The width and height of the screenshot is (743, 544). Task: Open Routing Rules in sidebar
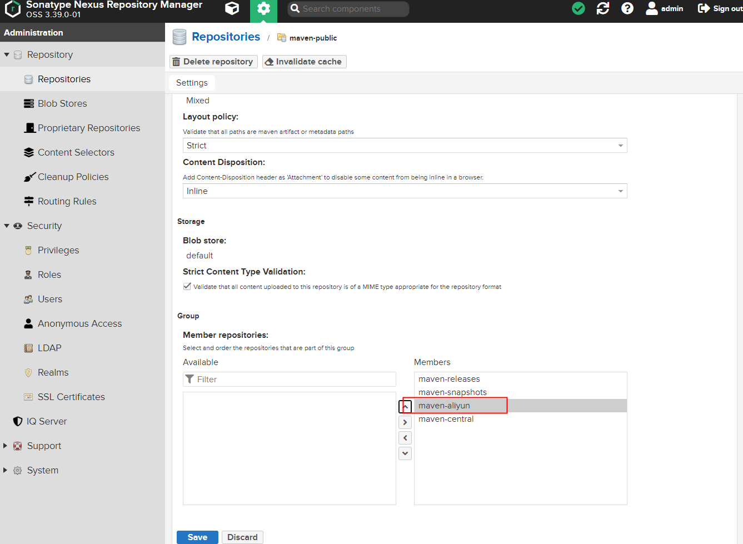(82, 201)
